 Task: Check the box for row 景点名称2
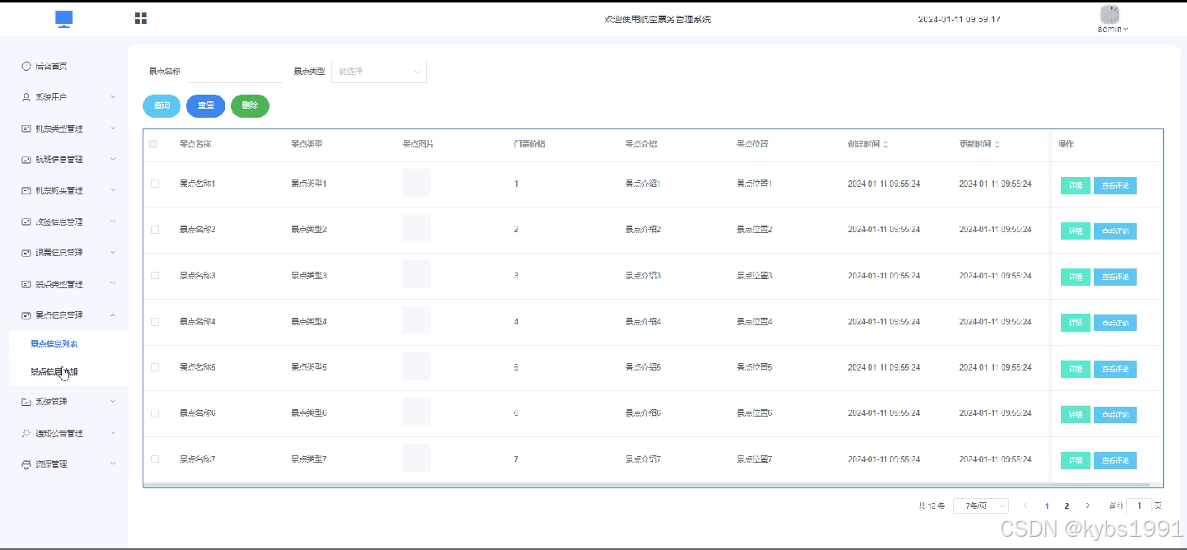tap(154, 230)
